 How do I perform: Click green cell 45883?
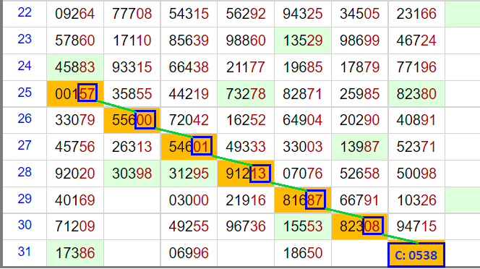point(75,67)
